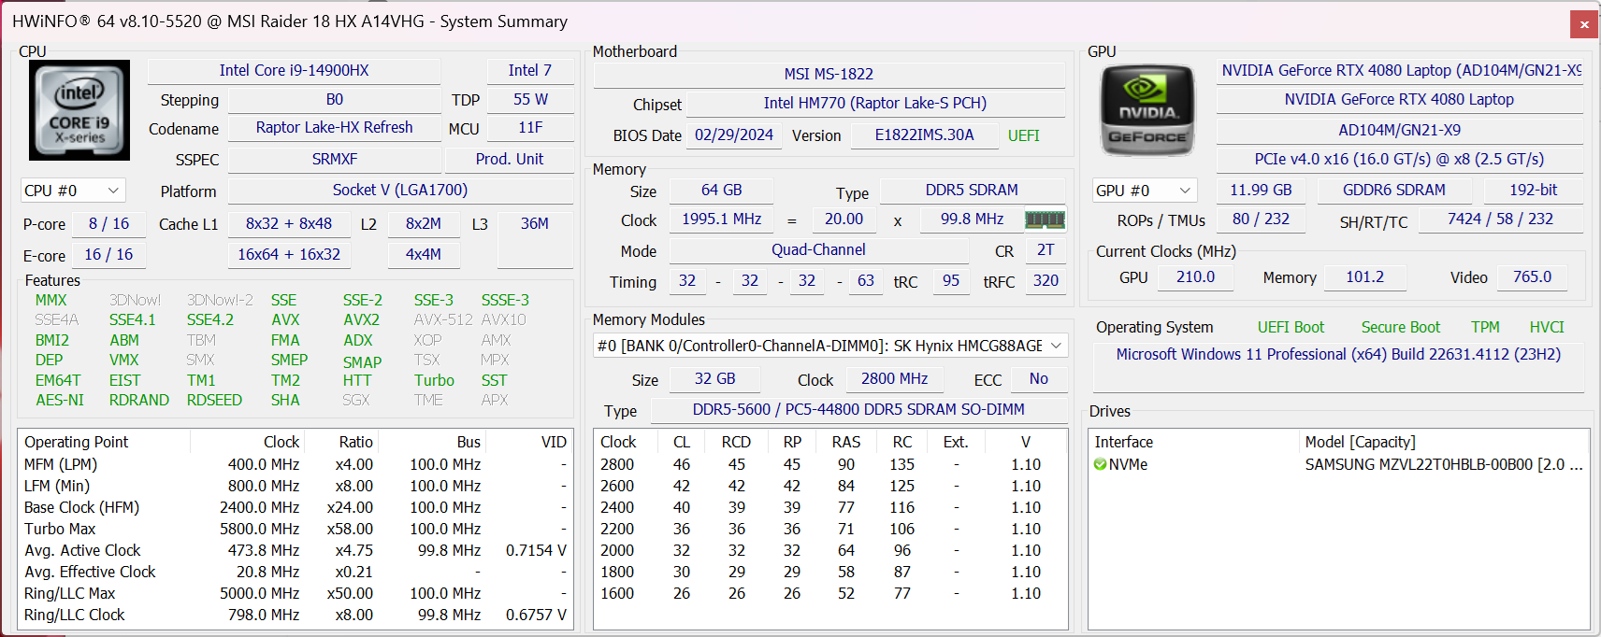
Task: Click the Operating Point column header
Action: click(77, 442)
